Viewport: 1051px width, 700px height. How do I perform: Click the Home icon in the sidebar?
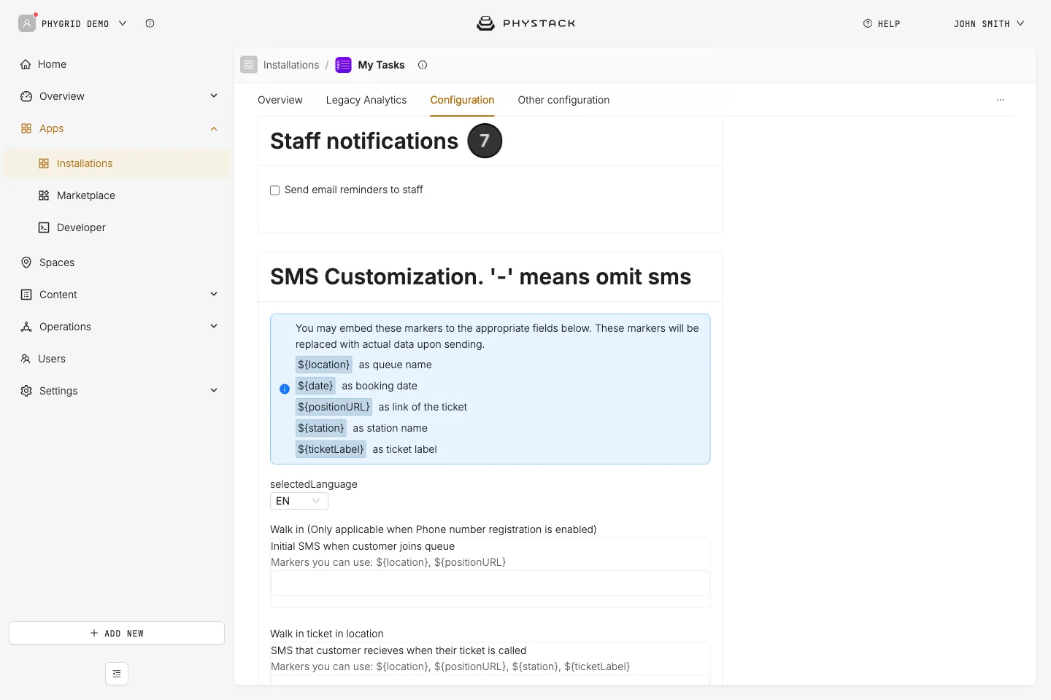coord(26,64)
